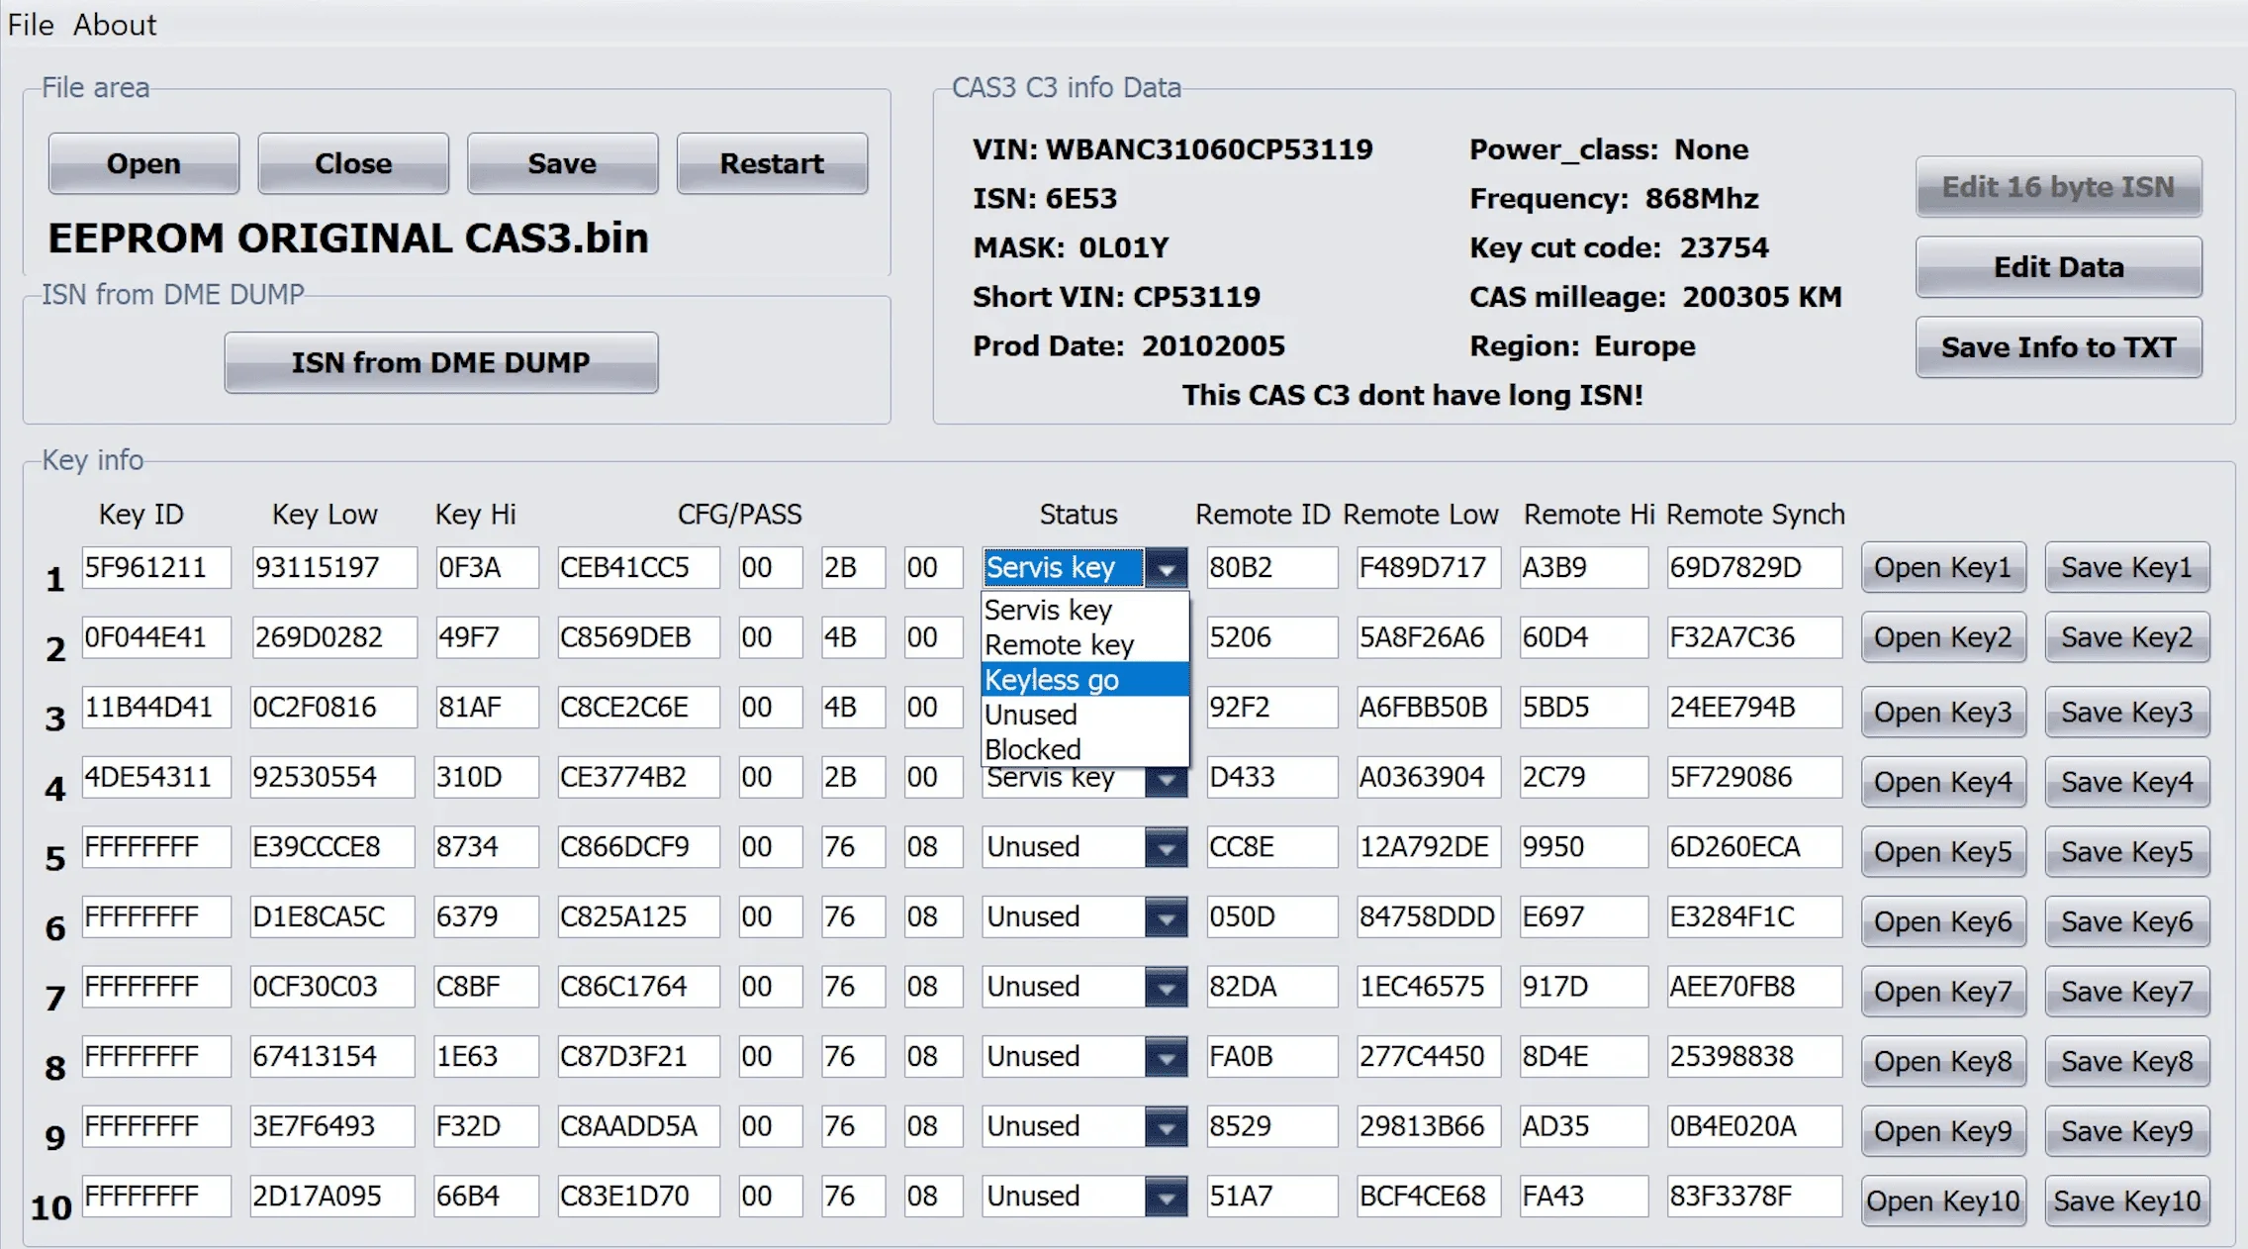Save the EEPROM file
The image size is (2248, 1249).
562,163
